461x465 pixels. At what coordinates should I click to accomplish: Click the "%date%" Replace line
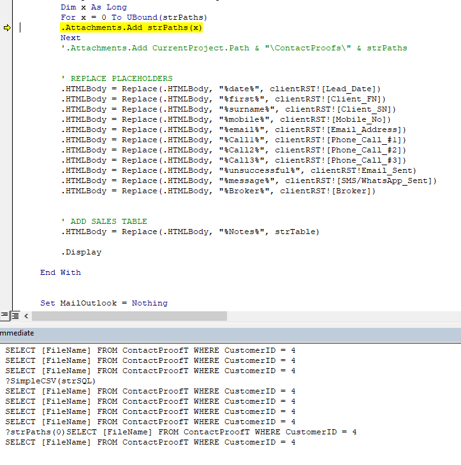221,89
